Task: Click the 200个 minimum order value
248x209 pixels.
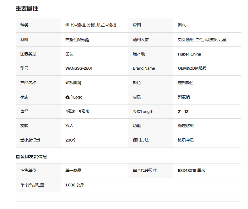Action: [x=71, y=140]
